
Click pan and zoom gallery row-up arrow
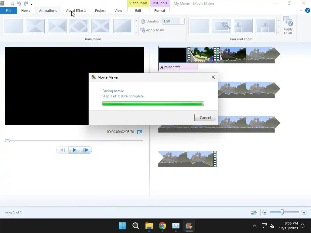(x=279, y=20)
